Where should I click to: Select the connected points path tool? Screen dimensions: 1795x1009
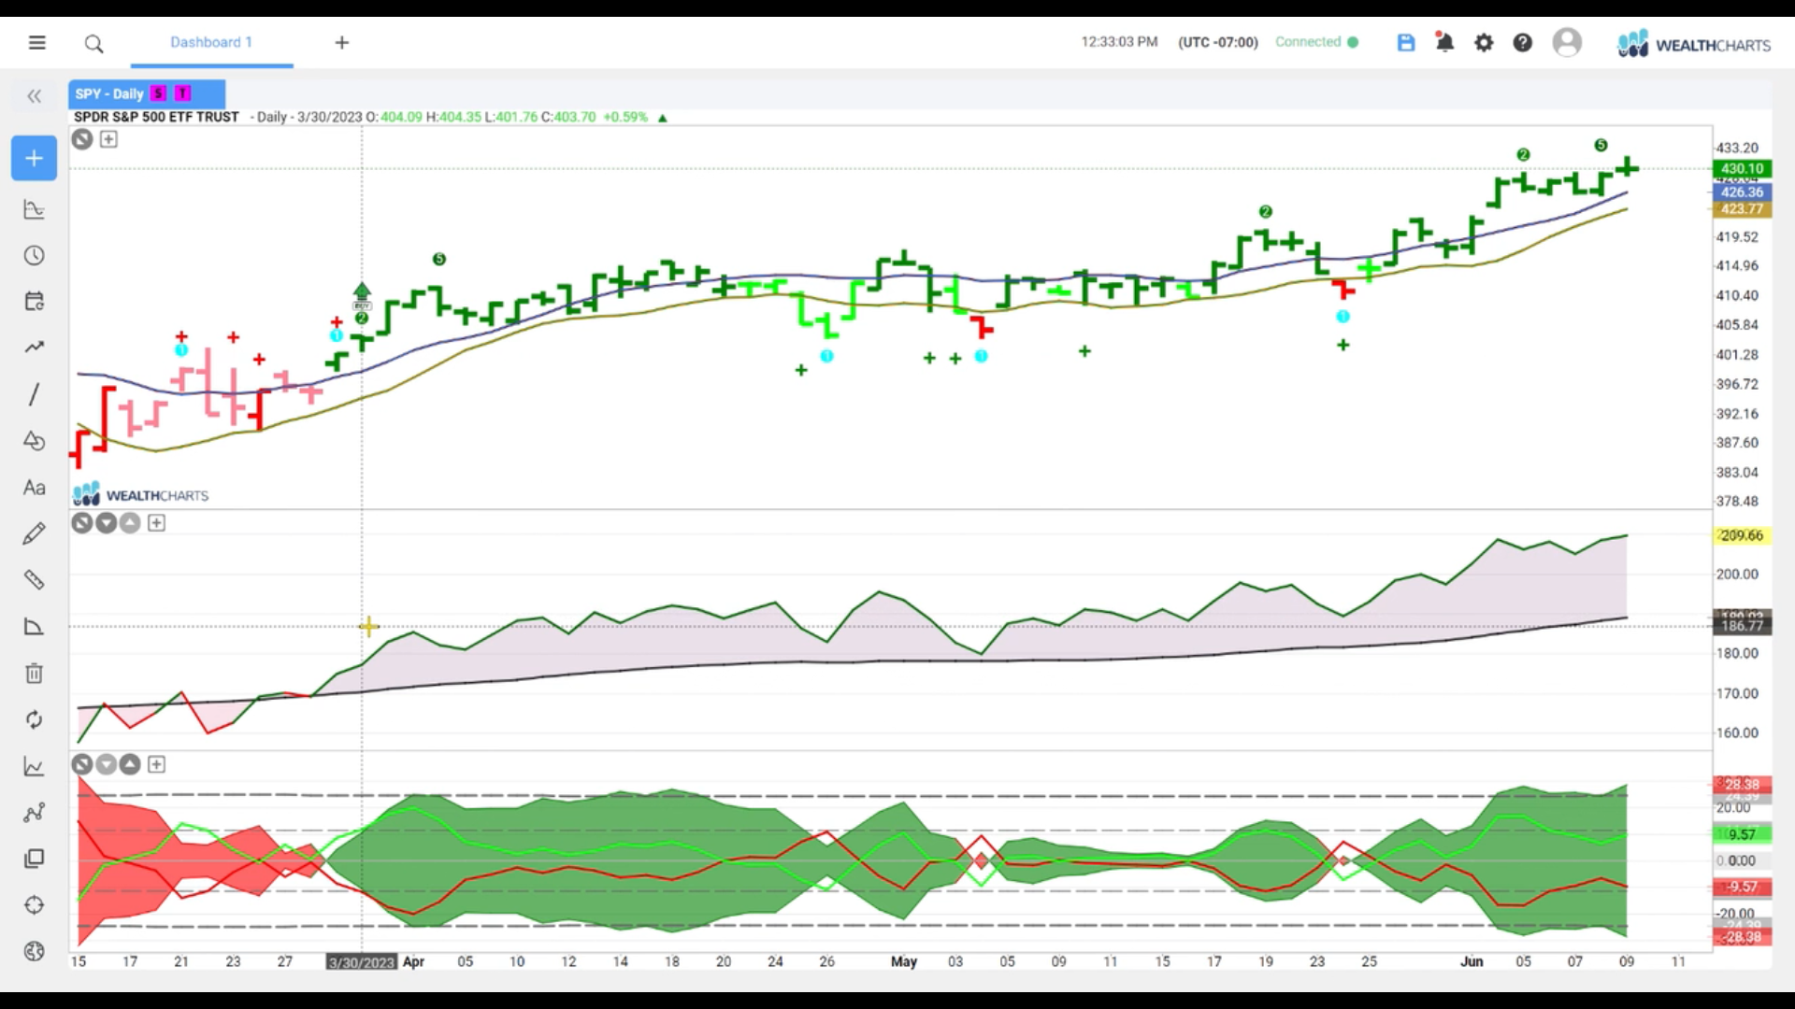tap(34, 812)
